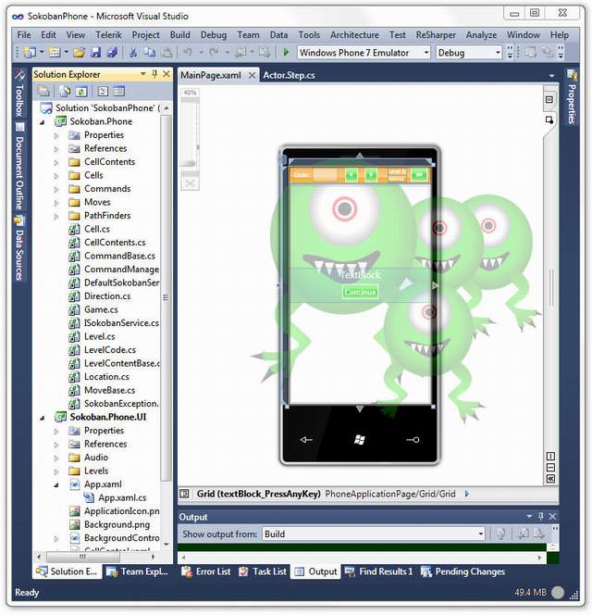
Task: Click the phone emulator back arrow icon
Action: [306, 440]
